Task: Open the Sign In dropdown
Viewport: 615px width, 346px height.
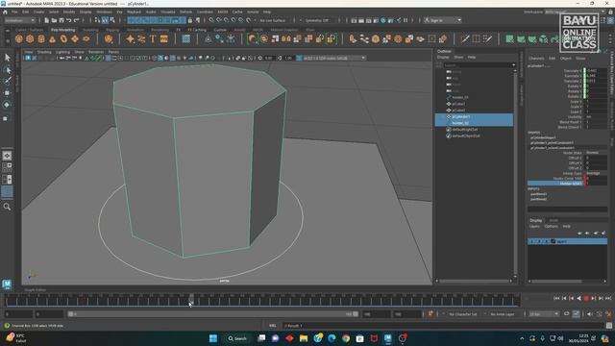Action: point(442,20)
